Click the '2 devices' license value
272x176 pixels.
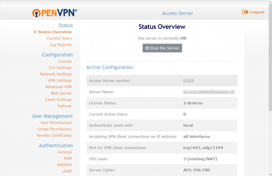193,103
